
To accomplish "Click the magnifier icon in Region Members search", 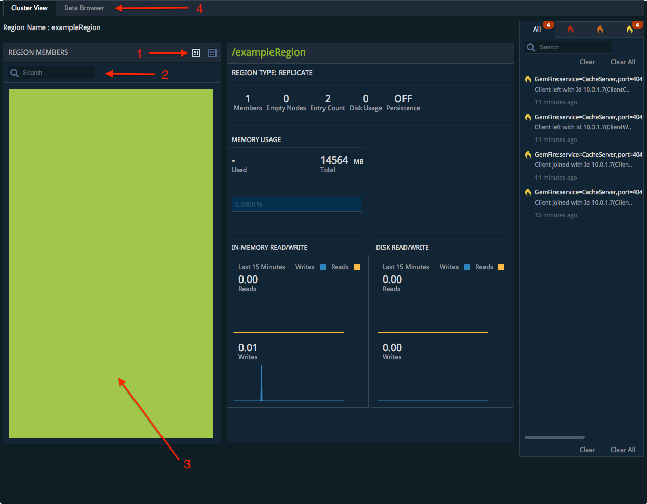I will tap(14, 73).
